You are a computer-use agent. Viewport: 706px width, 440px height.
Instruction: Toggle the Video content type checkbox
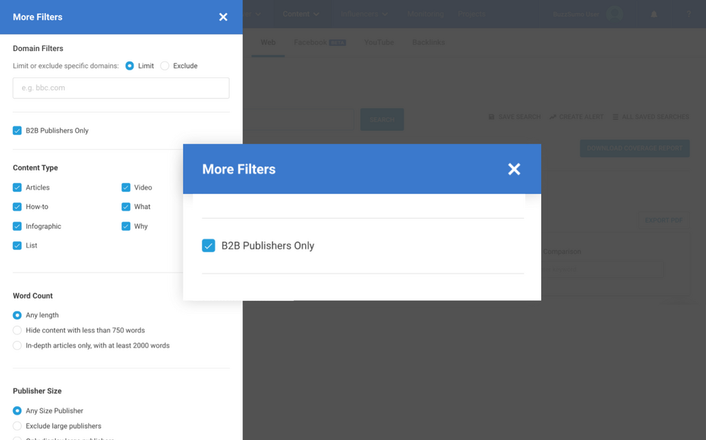[126, 188]
